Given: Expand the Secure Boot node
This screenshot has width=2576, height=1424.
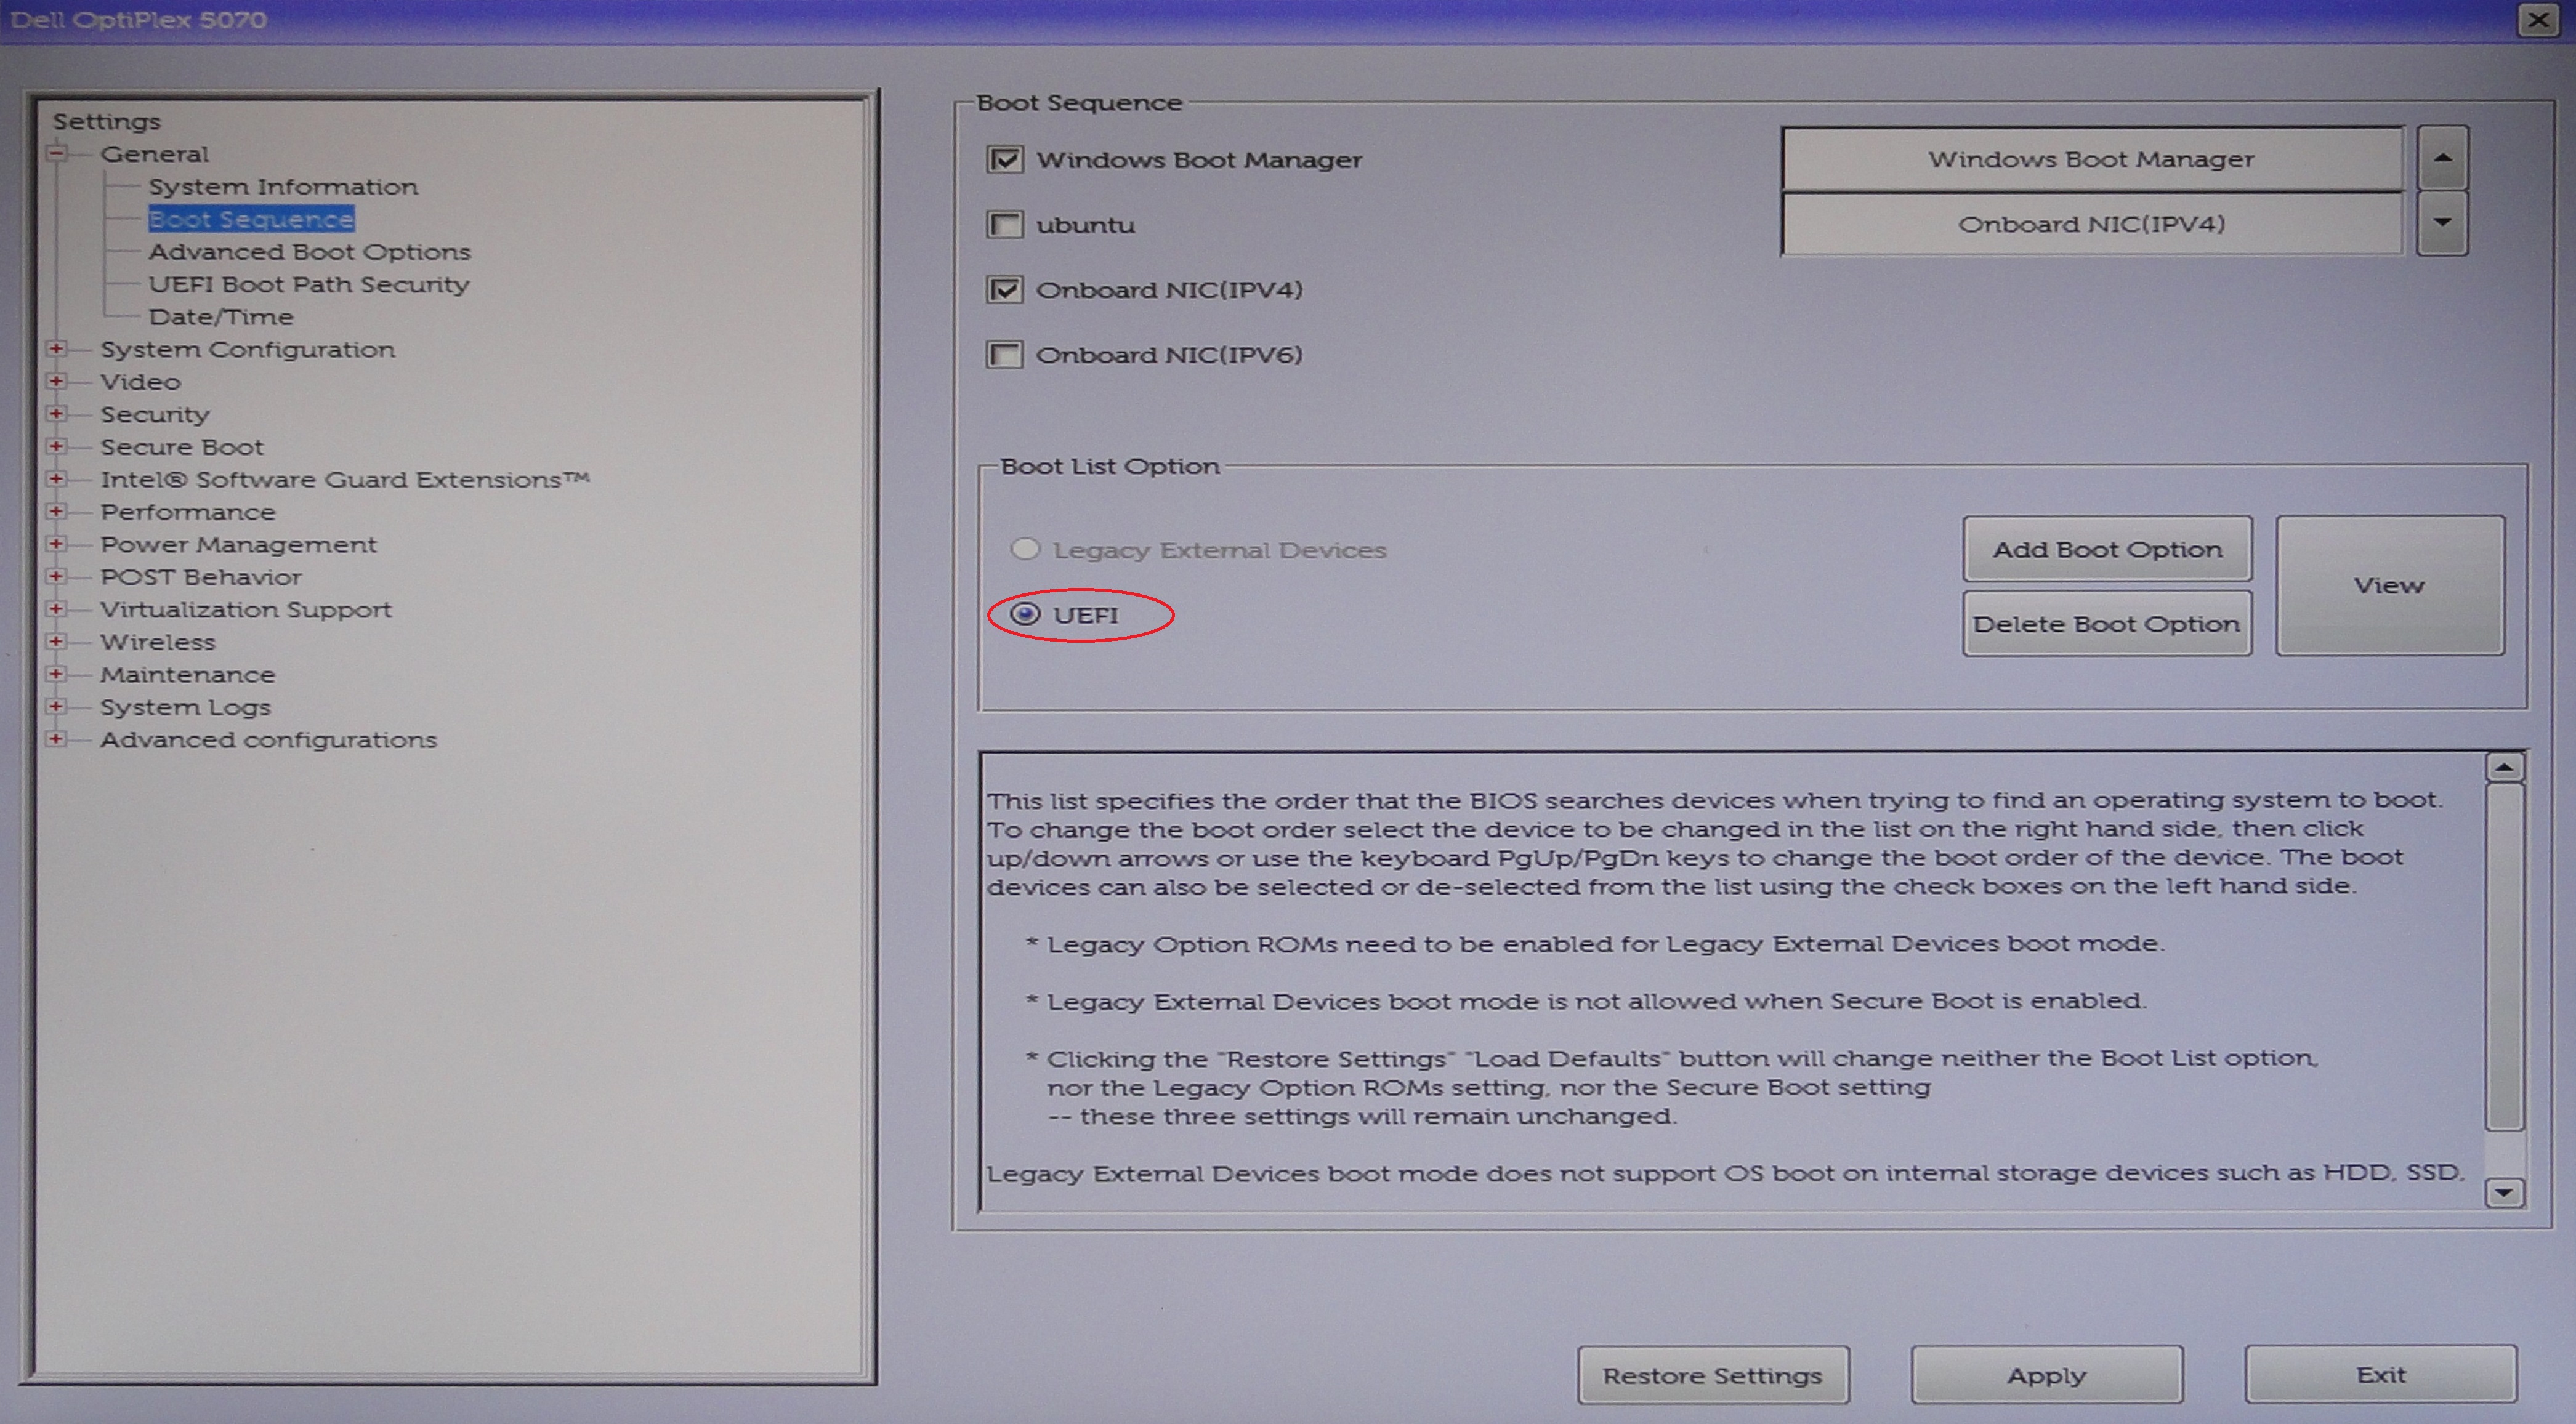Looking at the screenshot, I should [57, 447].
